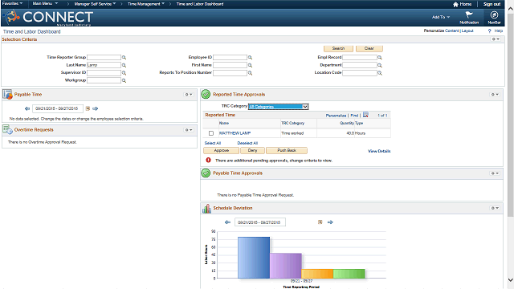Open the TRC Category dropdown
Screen dimensions: 514x289
coord(278,107)
